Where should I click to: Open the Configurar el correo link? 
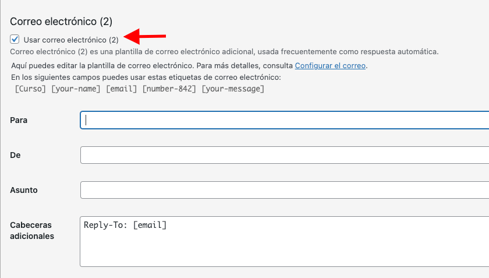[x=330, y=66]
